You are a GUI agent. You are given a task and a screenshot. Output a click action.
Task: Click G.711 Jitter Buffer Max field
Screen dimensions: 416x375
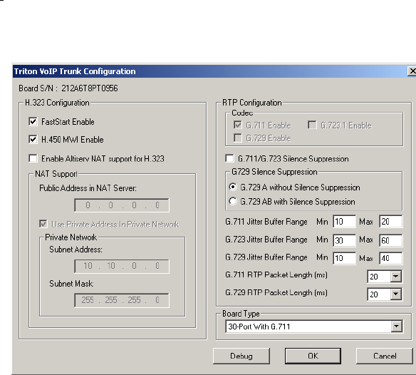coord(391,222)
